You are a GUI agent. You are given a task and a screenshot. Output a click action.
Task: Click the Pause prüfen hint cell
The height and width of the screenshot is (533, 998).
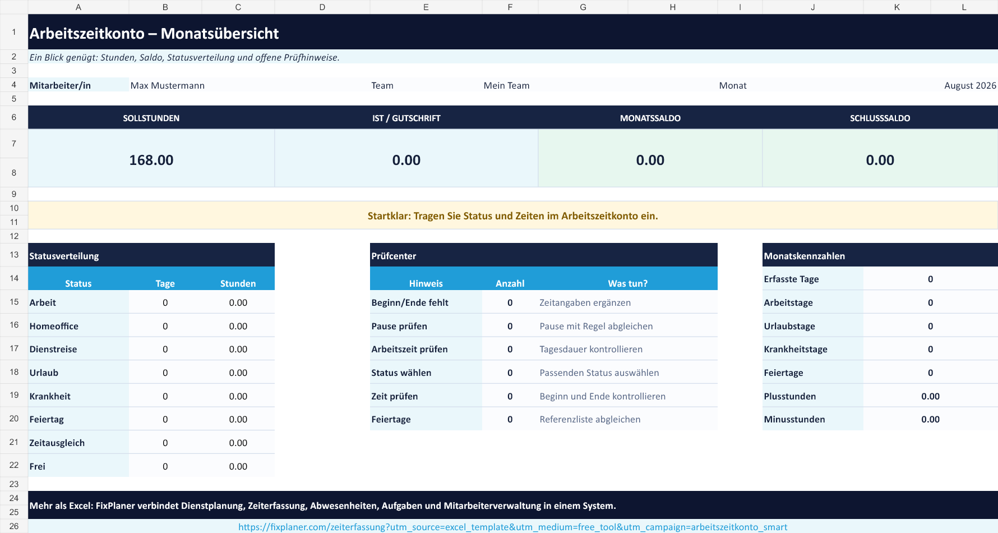tap(426, 326)
